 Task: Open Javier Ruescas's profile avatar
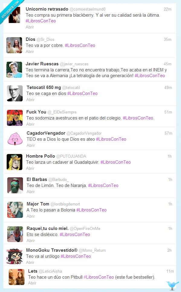click(x=14, y=70)
